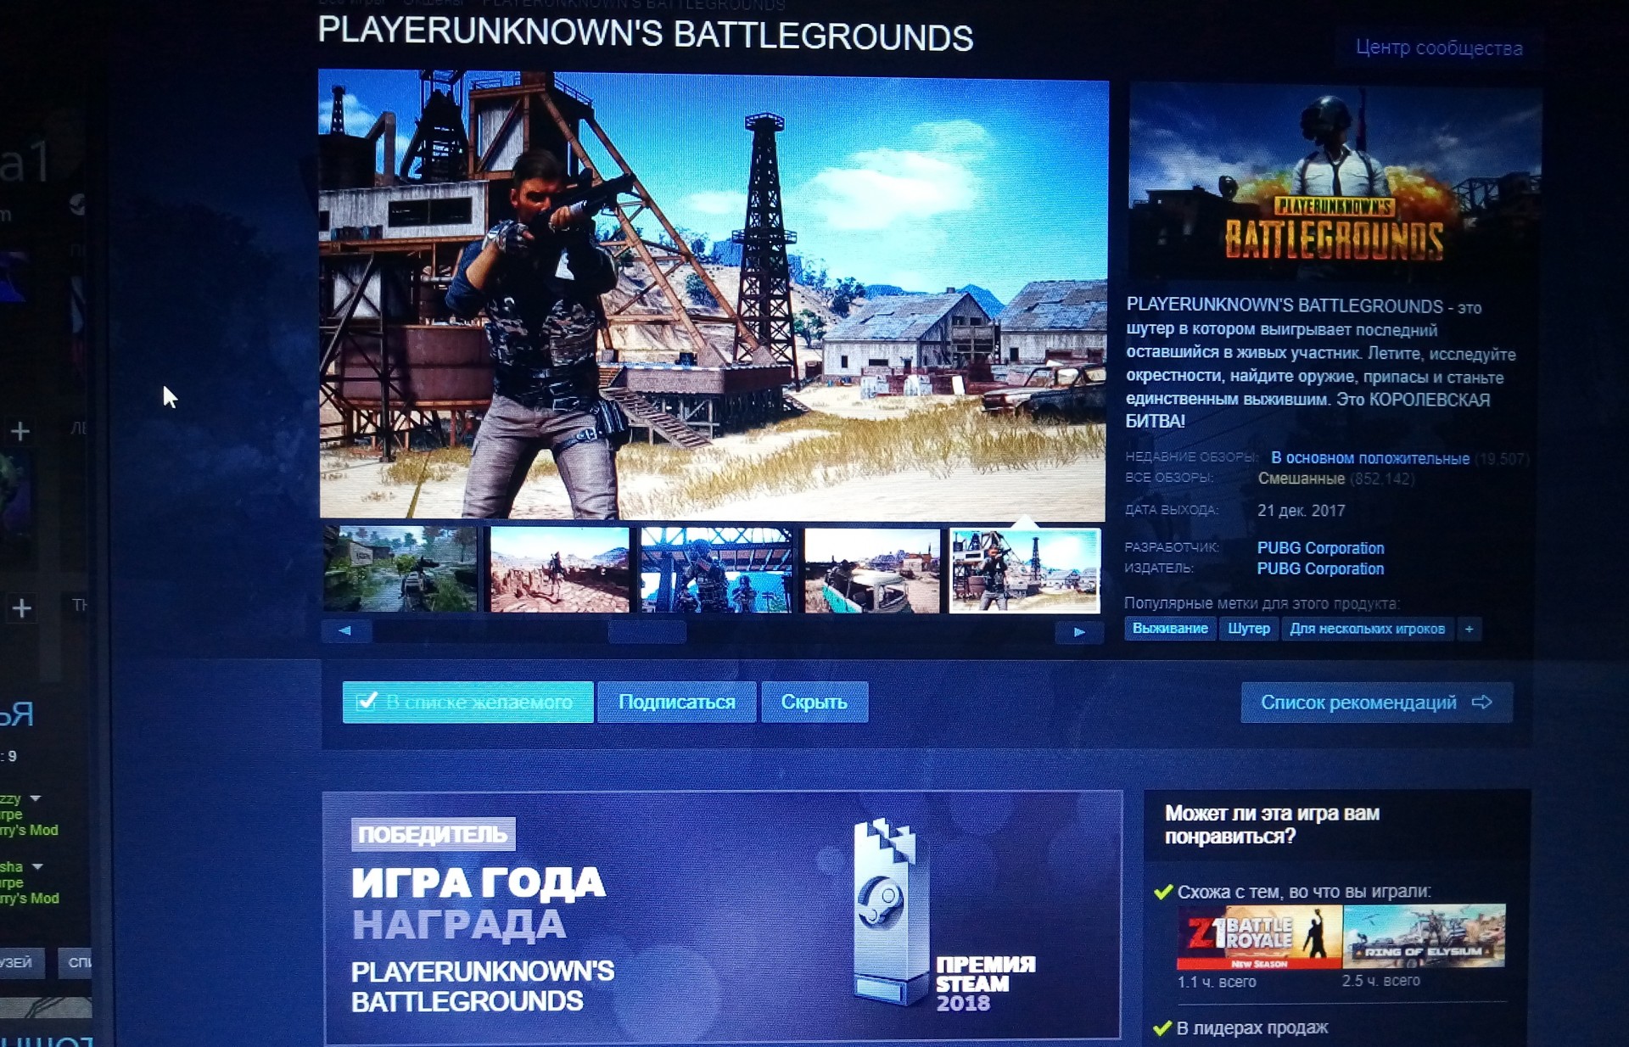Click the large main game screenshot

tap(713, 295)
